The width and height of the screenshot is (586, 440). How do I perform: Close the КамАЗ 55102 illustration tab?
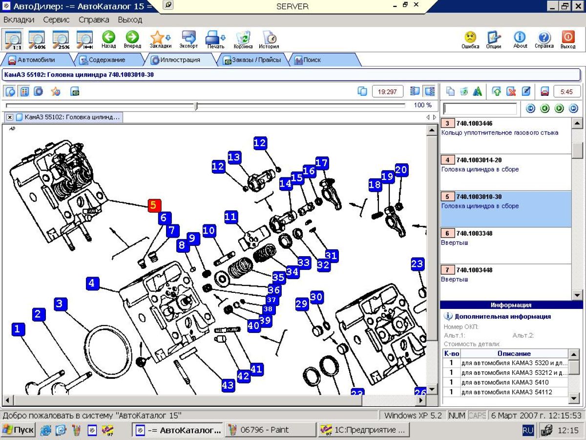point(10,117)
